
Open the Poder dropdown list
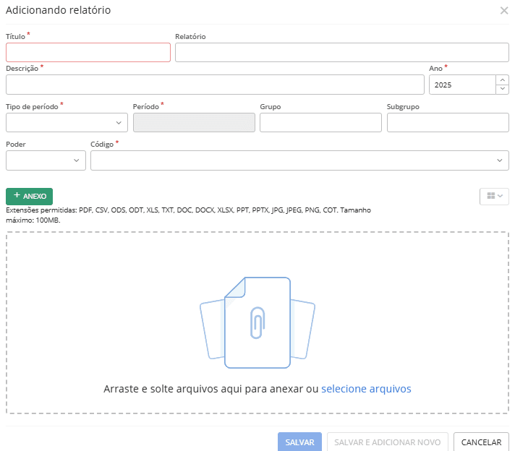46,160
